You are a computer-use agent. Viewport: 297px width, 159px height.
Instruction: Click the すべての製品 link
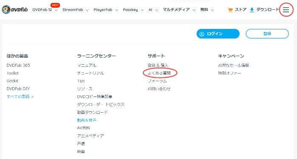(x=20, y=97)
